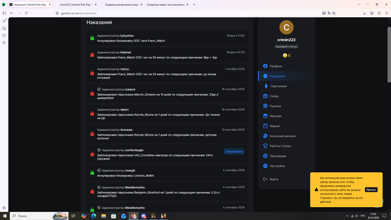This screenshot has width=391, height=220.
Task: Open the browser main menu
Action: point(387,13)
